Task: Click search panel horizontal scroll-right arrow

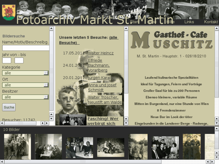Action: [x=47, y=123]
